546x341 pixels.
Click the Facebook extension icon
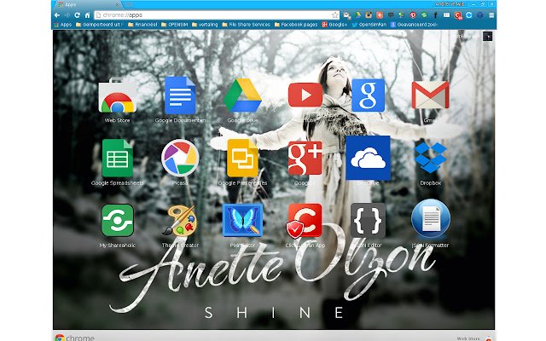pos(435,15)
